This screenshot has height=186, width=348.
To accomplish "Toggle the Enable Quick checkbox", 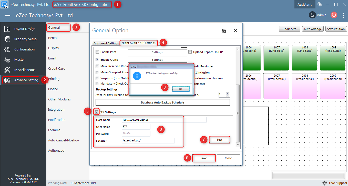I will click(97, 60).
